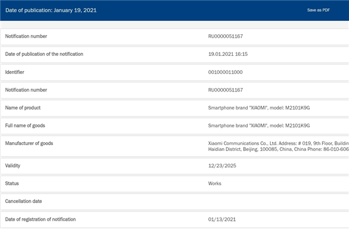Click the Identifier row label

tap(15, 72)
